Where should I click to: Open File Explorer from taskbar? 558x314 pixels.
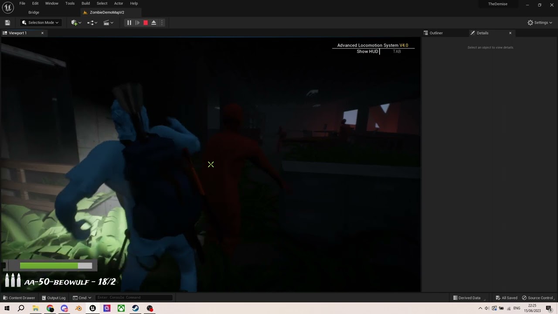point(35,308)
